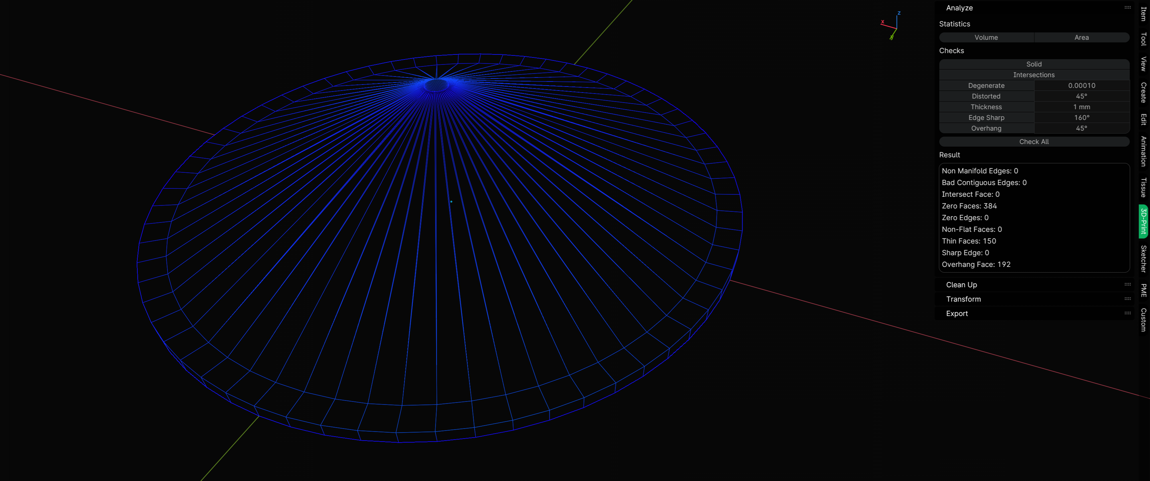Image resolution: width=1150 pixels, height=481 pixels.
Task: Click the Degenerate threshold 0.00010 field
Action: tap(1081, 86)
